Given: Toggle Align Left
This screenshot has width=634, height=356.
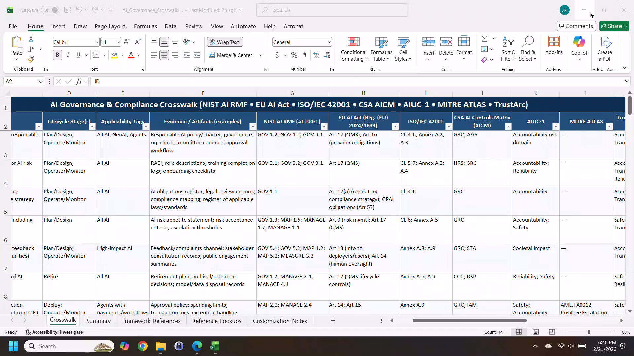Looking at the screenshot, I should click(154, 55).
